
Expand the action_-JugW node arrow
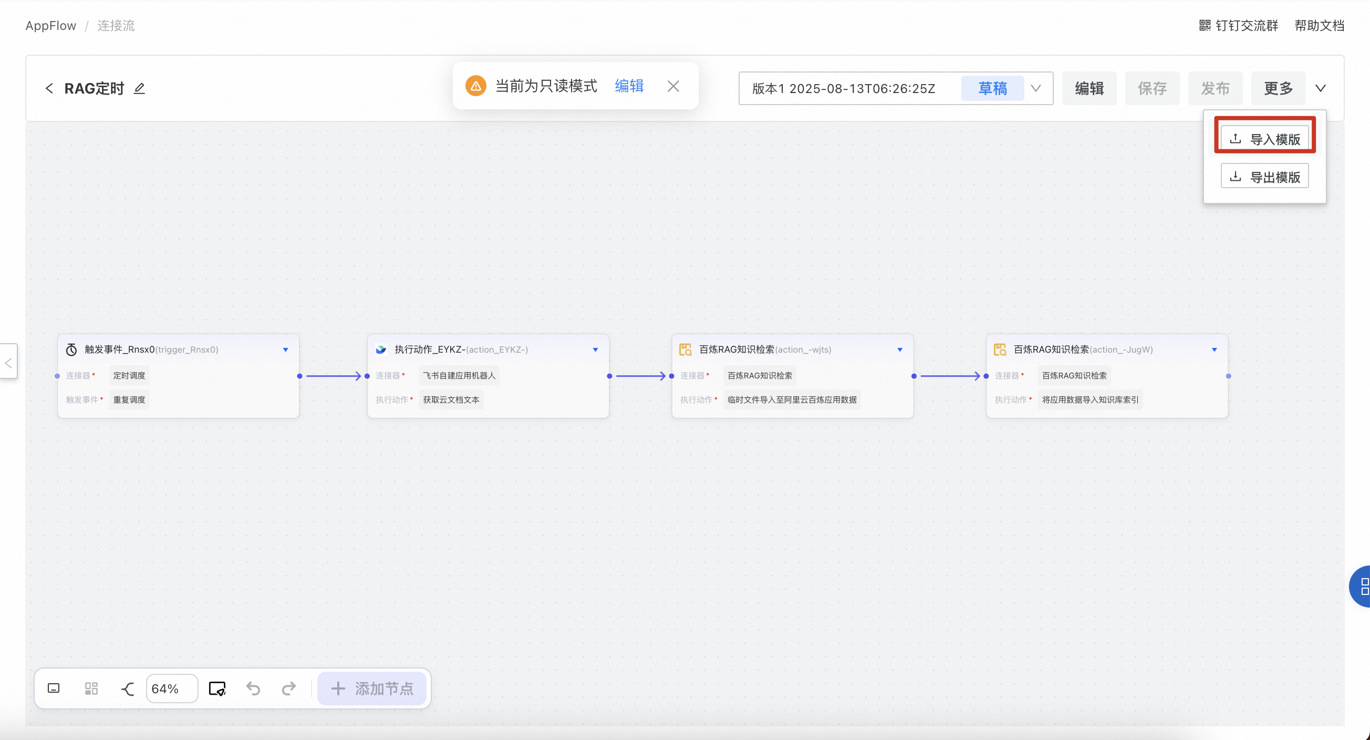coord(1214,350)
